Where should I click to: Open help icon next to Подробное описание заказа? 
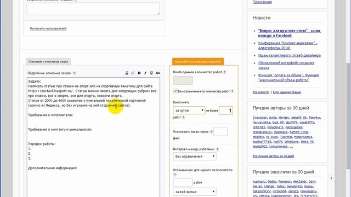(75, 73)
